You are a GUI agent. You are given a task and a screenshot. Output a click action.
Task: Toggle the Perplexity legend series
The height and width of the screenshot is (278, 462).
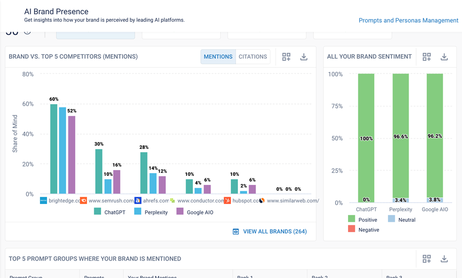[138, 212]
